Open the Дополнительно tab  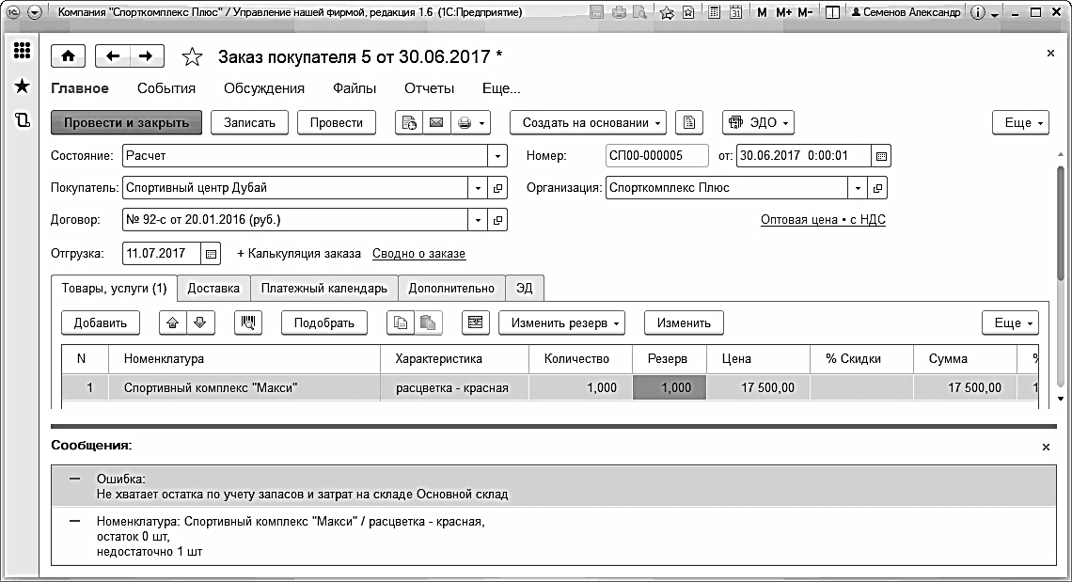pyautogui.click(x=451, y=289)
